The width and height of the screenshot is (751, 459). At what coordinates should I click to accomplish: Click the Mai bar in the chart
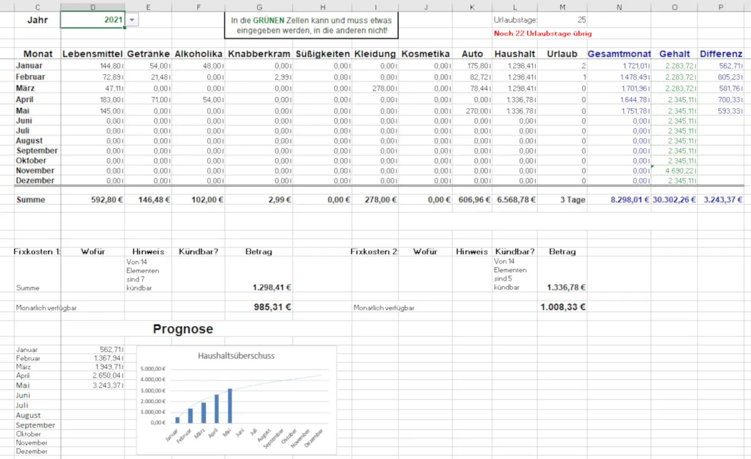click(x=230, y=406)
